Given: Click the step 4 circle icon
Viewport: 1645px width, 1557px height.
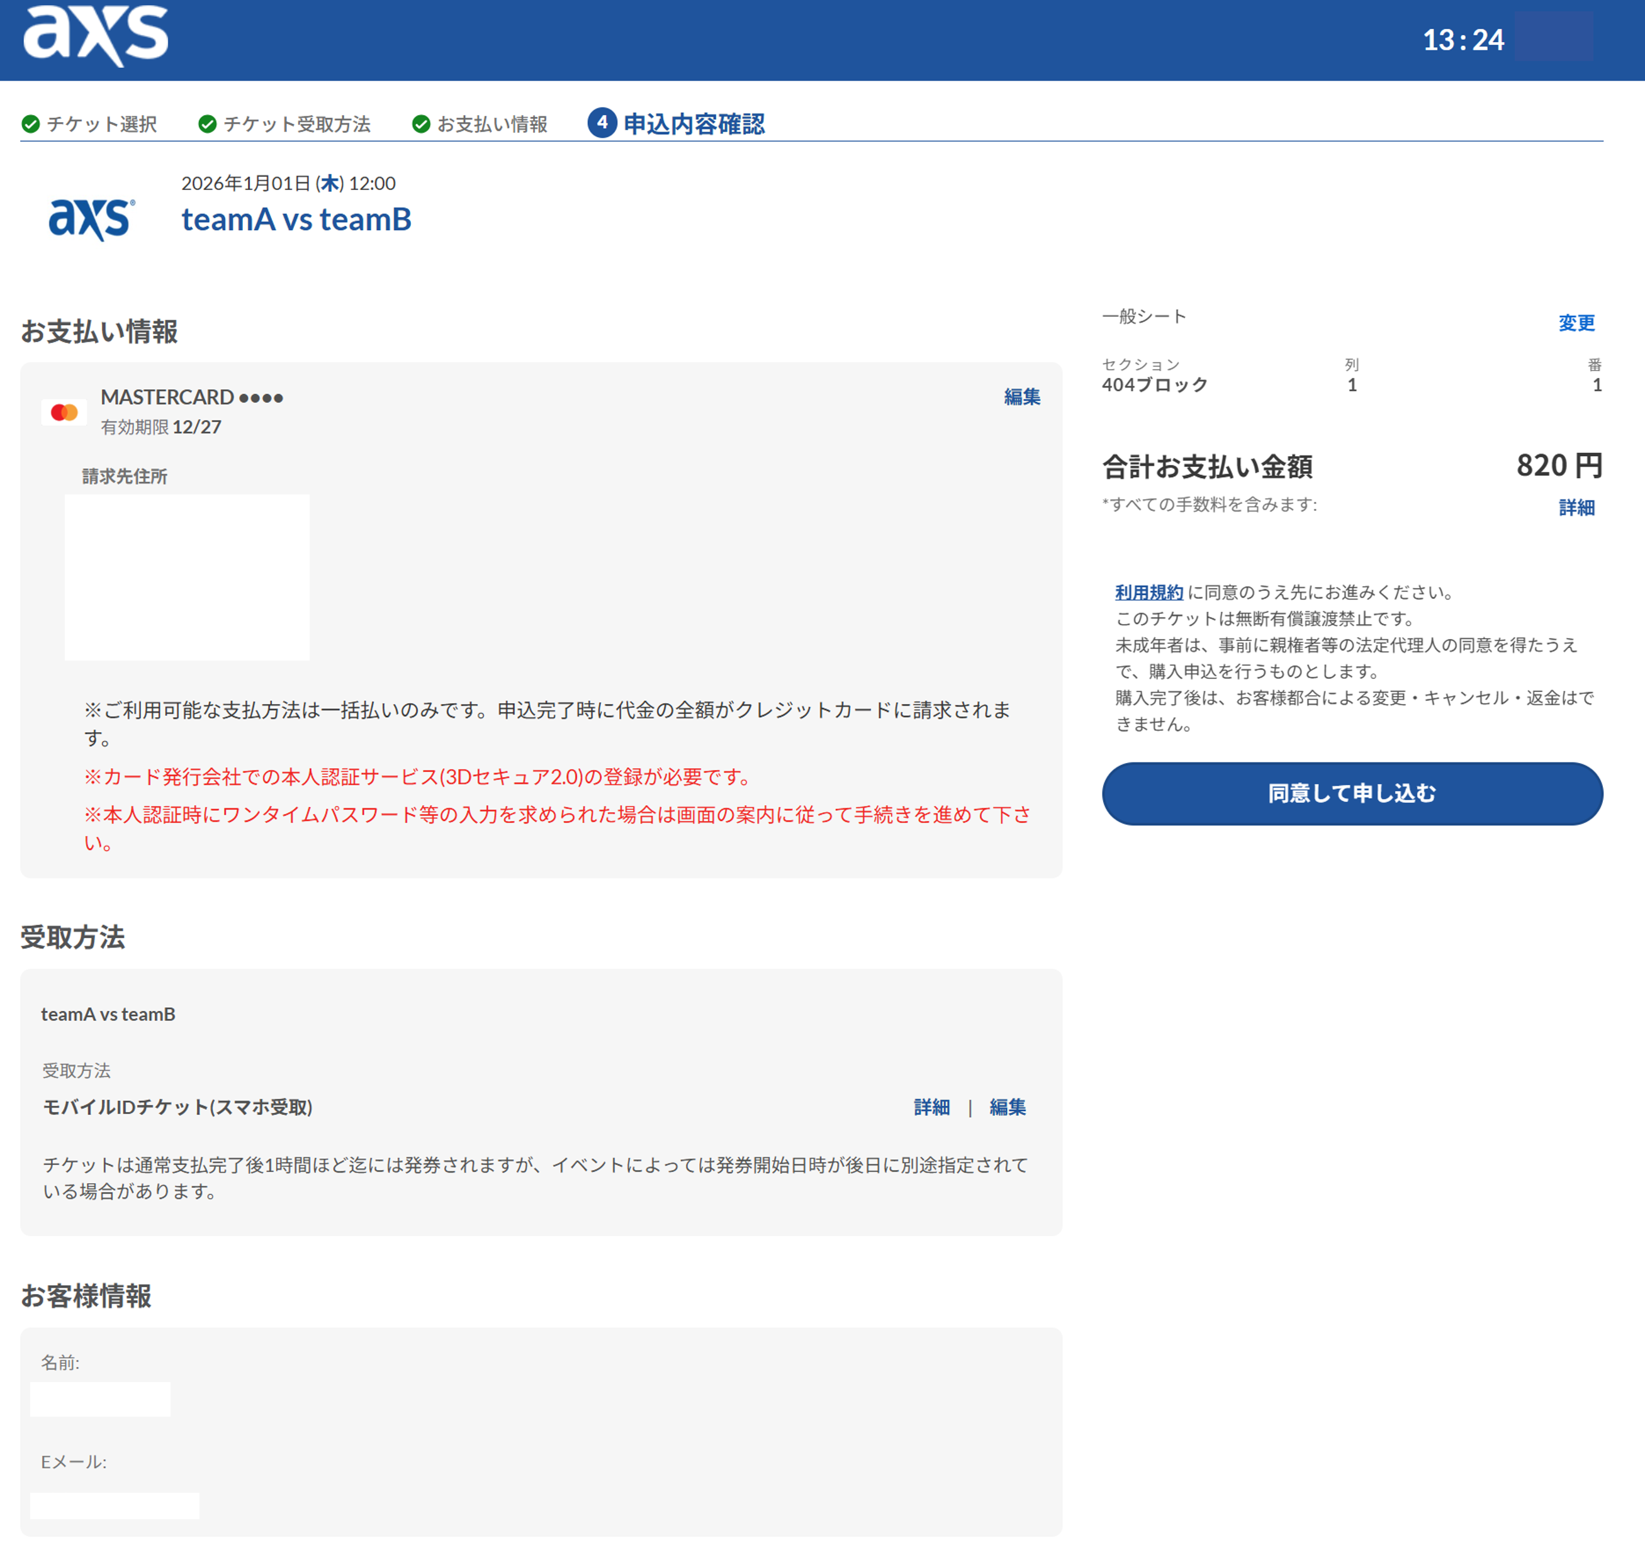Looking at the screenshot, I should (602, 123).
